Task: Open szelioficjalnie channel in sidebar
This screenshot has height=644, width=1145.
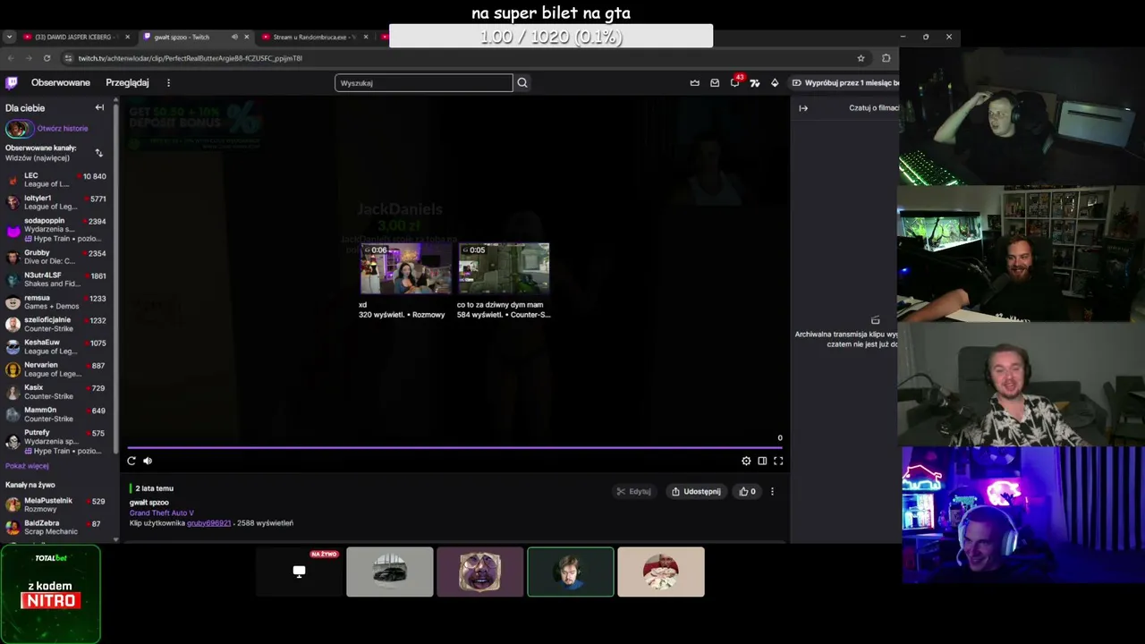Action: click(x=57, y=324)
